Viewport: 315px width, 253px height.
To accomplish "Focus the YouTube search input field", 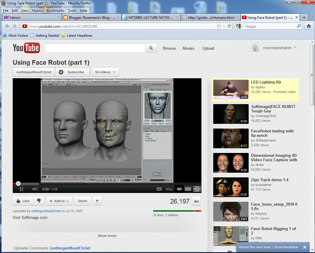I will pyautogui.click(x=95, y=48).
